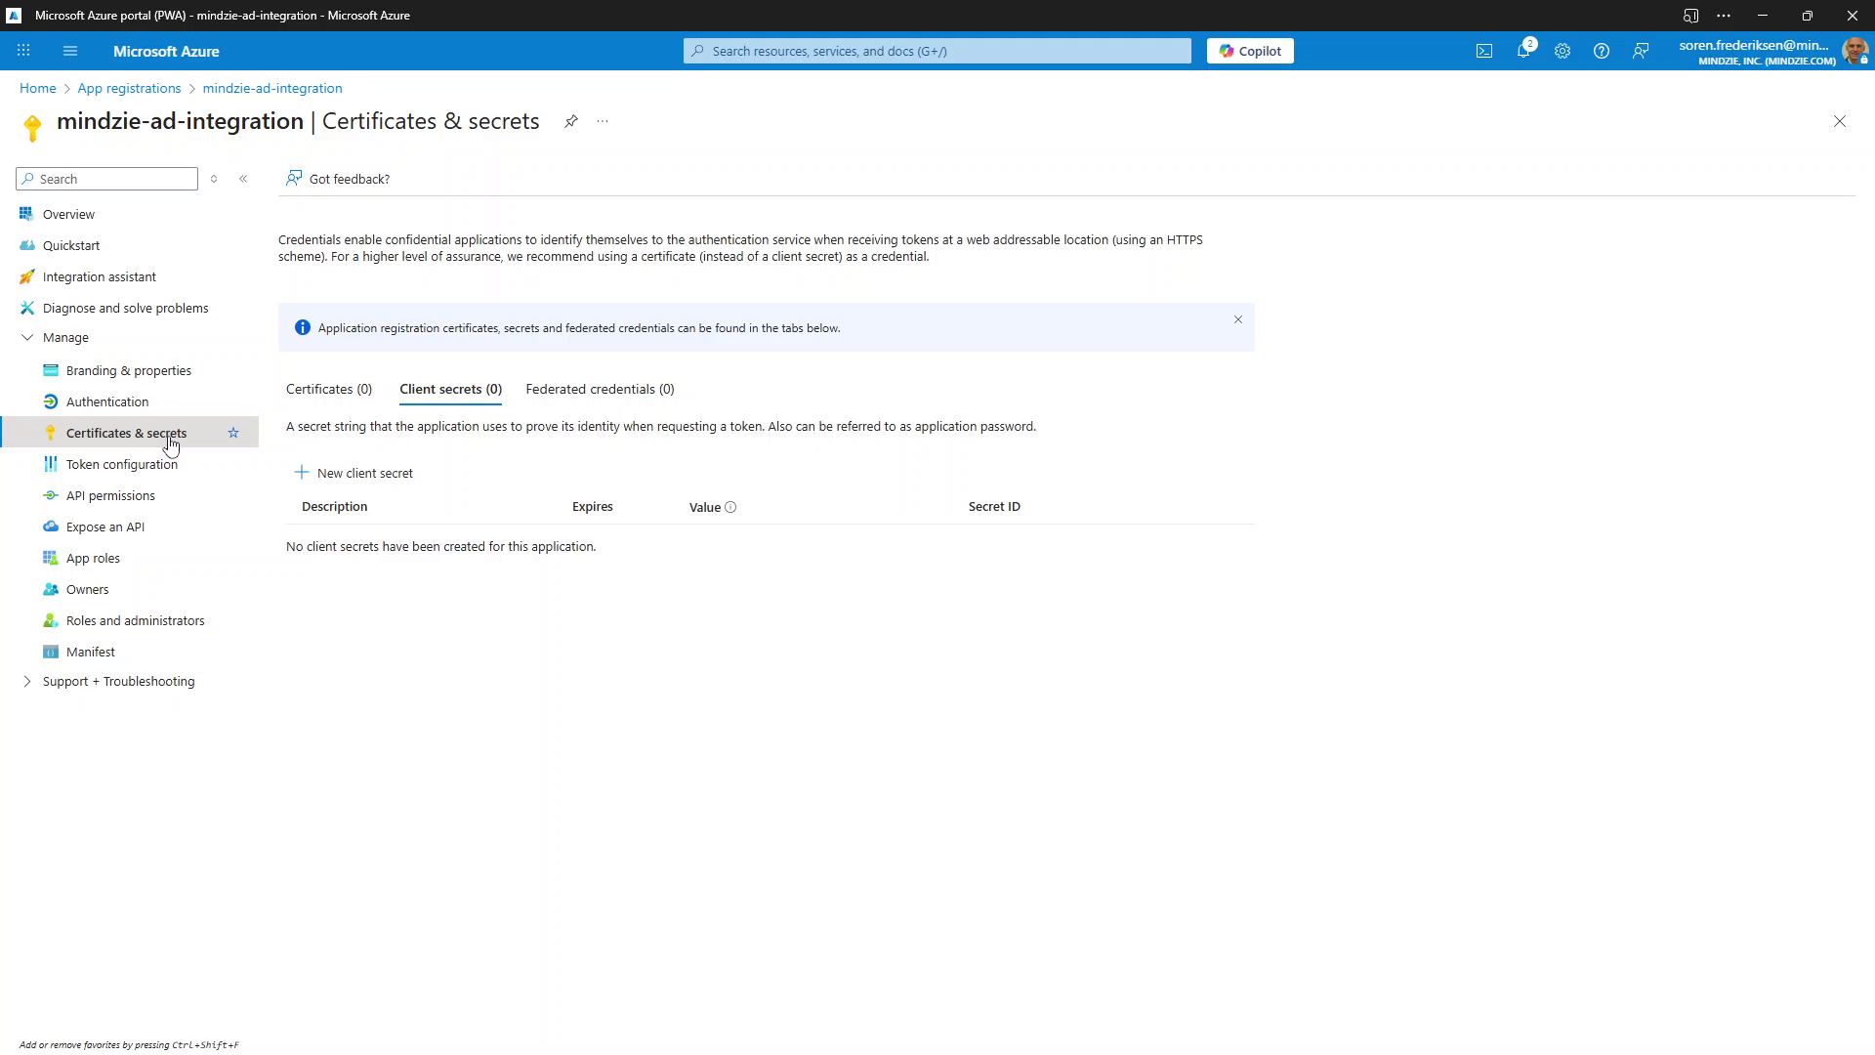Toggle favorite star for Certificates & secrets
The height and width of the screenshot is (1055, 1875).
pyautogui.click(x=233, y=433)
